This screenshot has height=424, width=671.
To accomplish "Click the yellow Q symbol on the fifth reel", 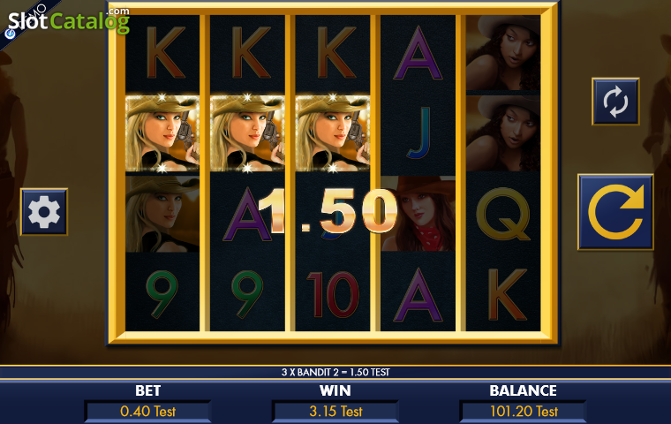I will (503, 214).
